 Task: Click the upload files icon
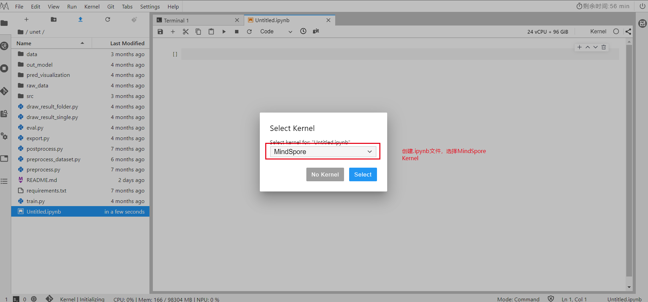[80, 19]
